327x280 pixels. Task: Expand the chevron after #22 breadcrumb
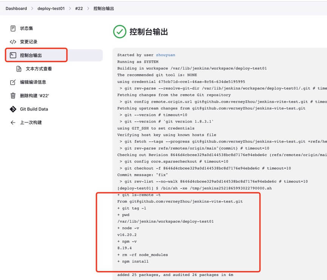pyautogui.click(x=88, y=8)
